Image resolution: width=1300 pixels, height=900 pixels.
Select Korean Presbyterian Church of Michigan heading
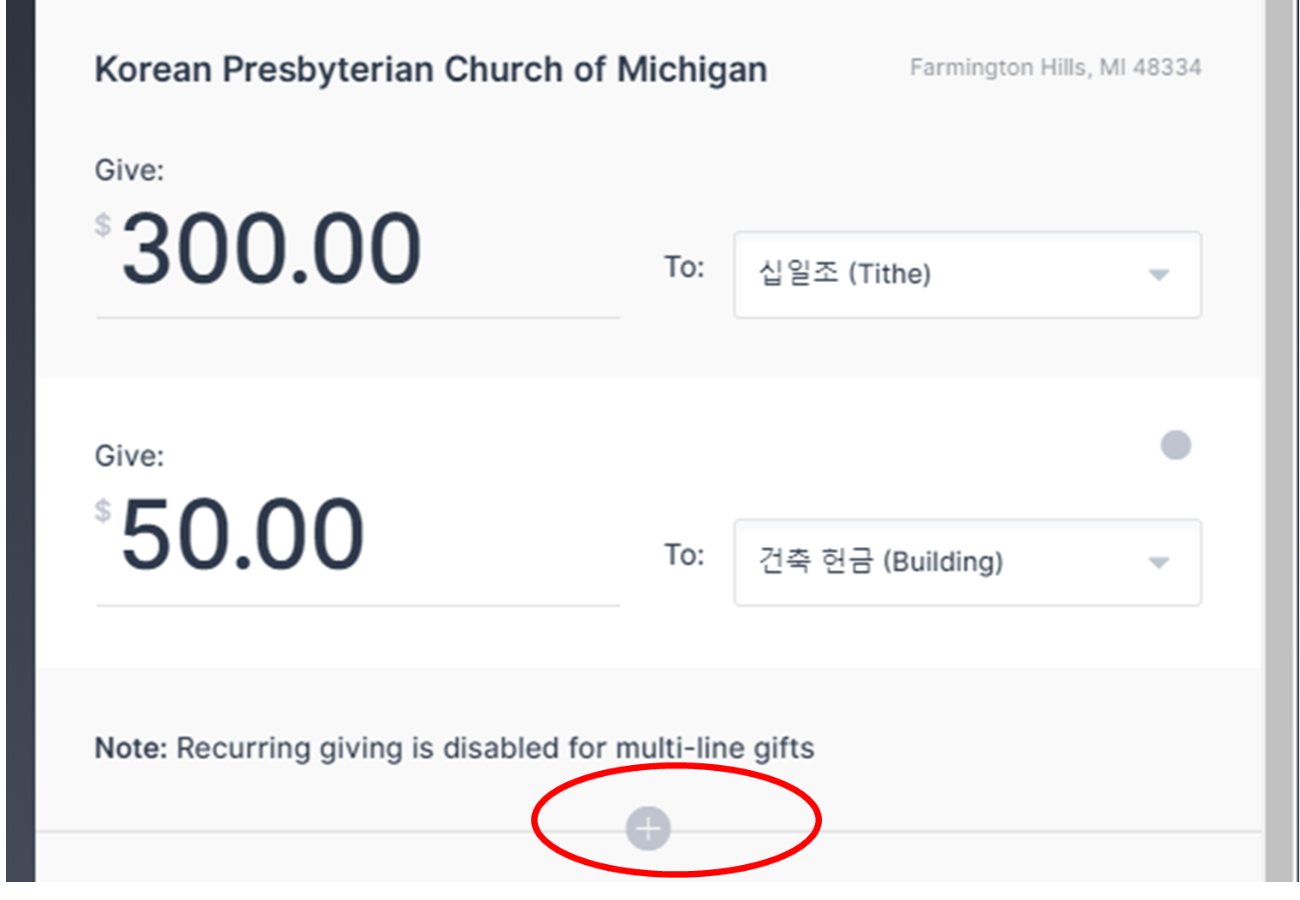pyautogui.click(x=430, y=70)
